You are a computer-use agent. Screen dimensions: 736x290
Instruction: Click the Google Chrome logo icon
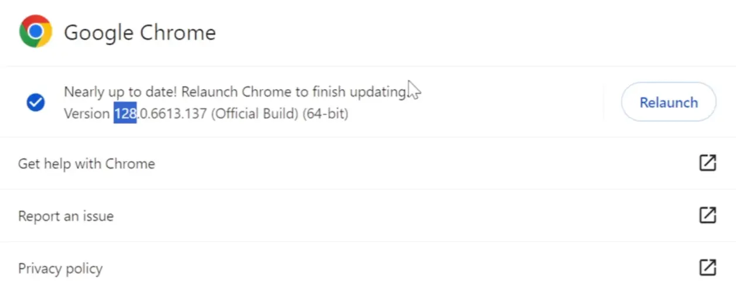(36, 32)
